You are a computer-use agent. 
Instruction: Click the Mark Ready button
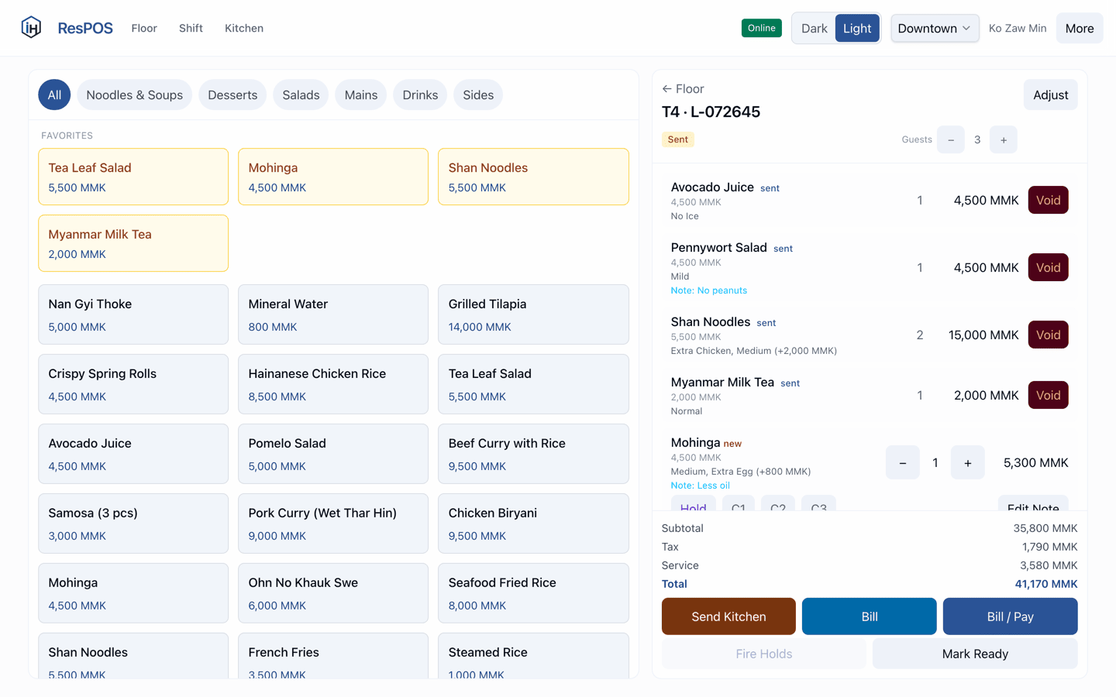975,654
